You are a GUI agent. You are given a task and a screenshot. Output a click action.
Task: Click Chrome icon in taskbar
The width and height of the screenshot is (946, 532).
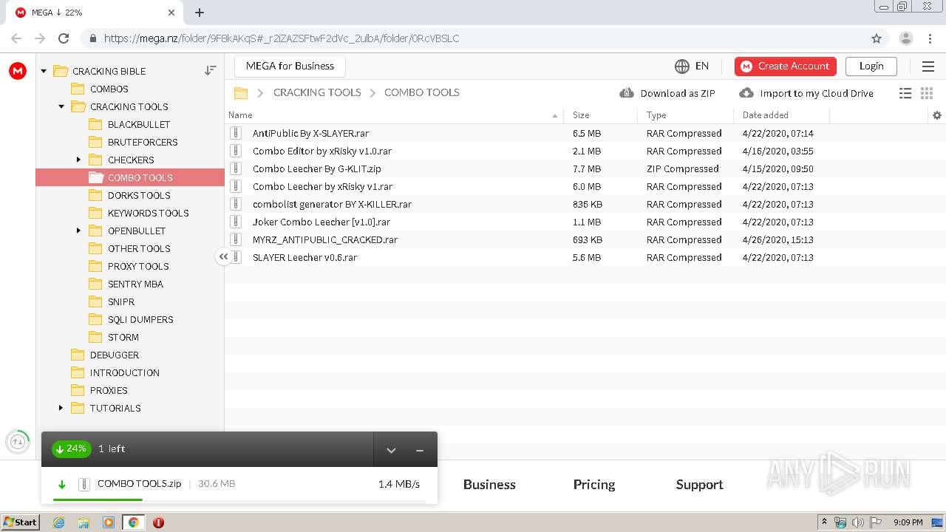(134, 522)
